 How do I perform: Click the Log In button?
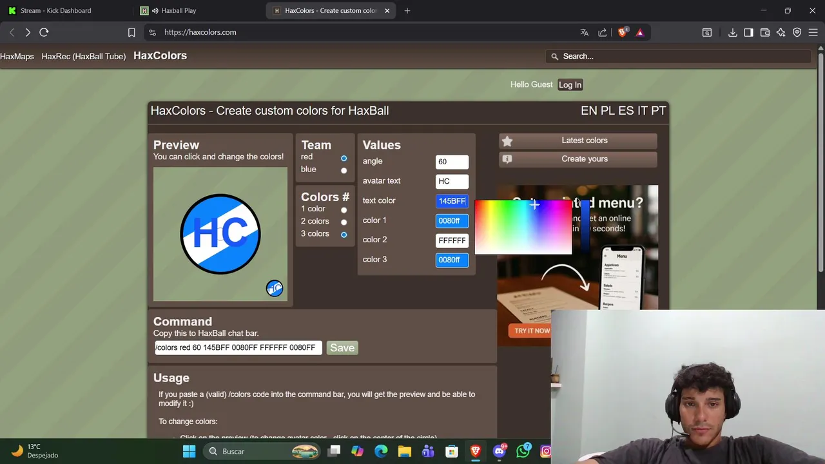pyautogui.click(x=570, y=84)
